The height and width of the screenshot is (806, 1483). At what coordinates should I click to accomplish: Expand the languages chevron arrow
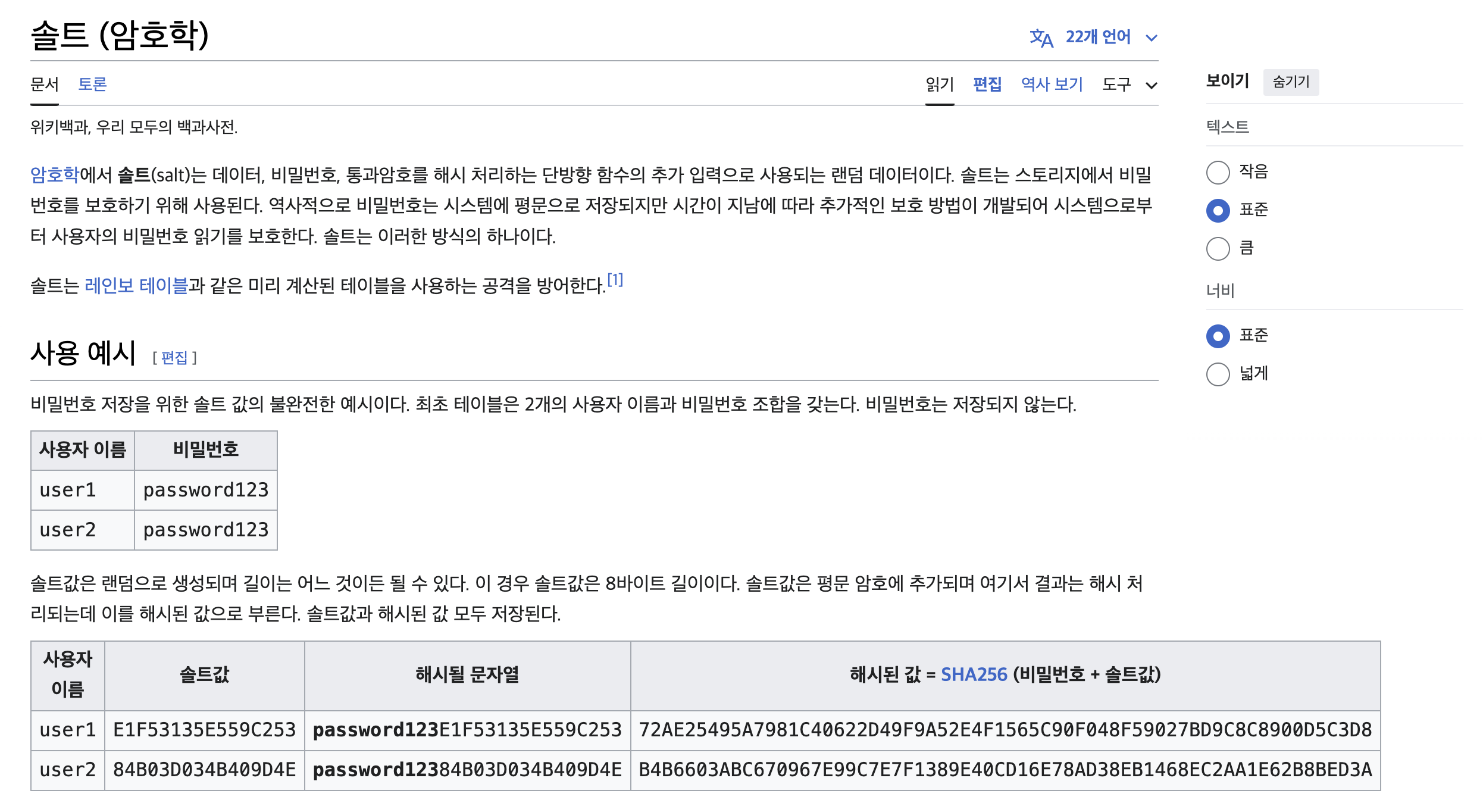coord(1152,38)
